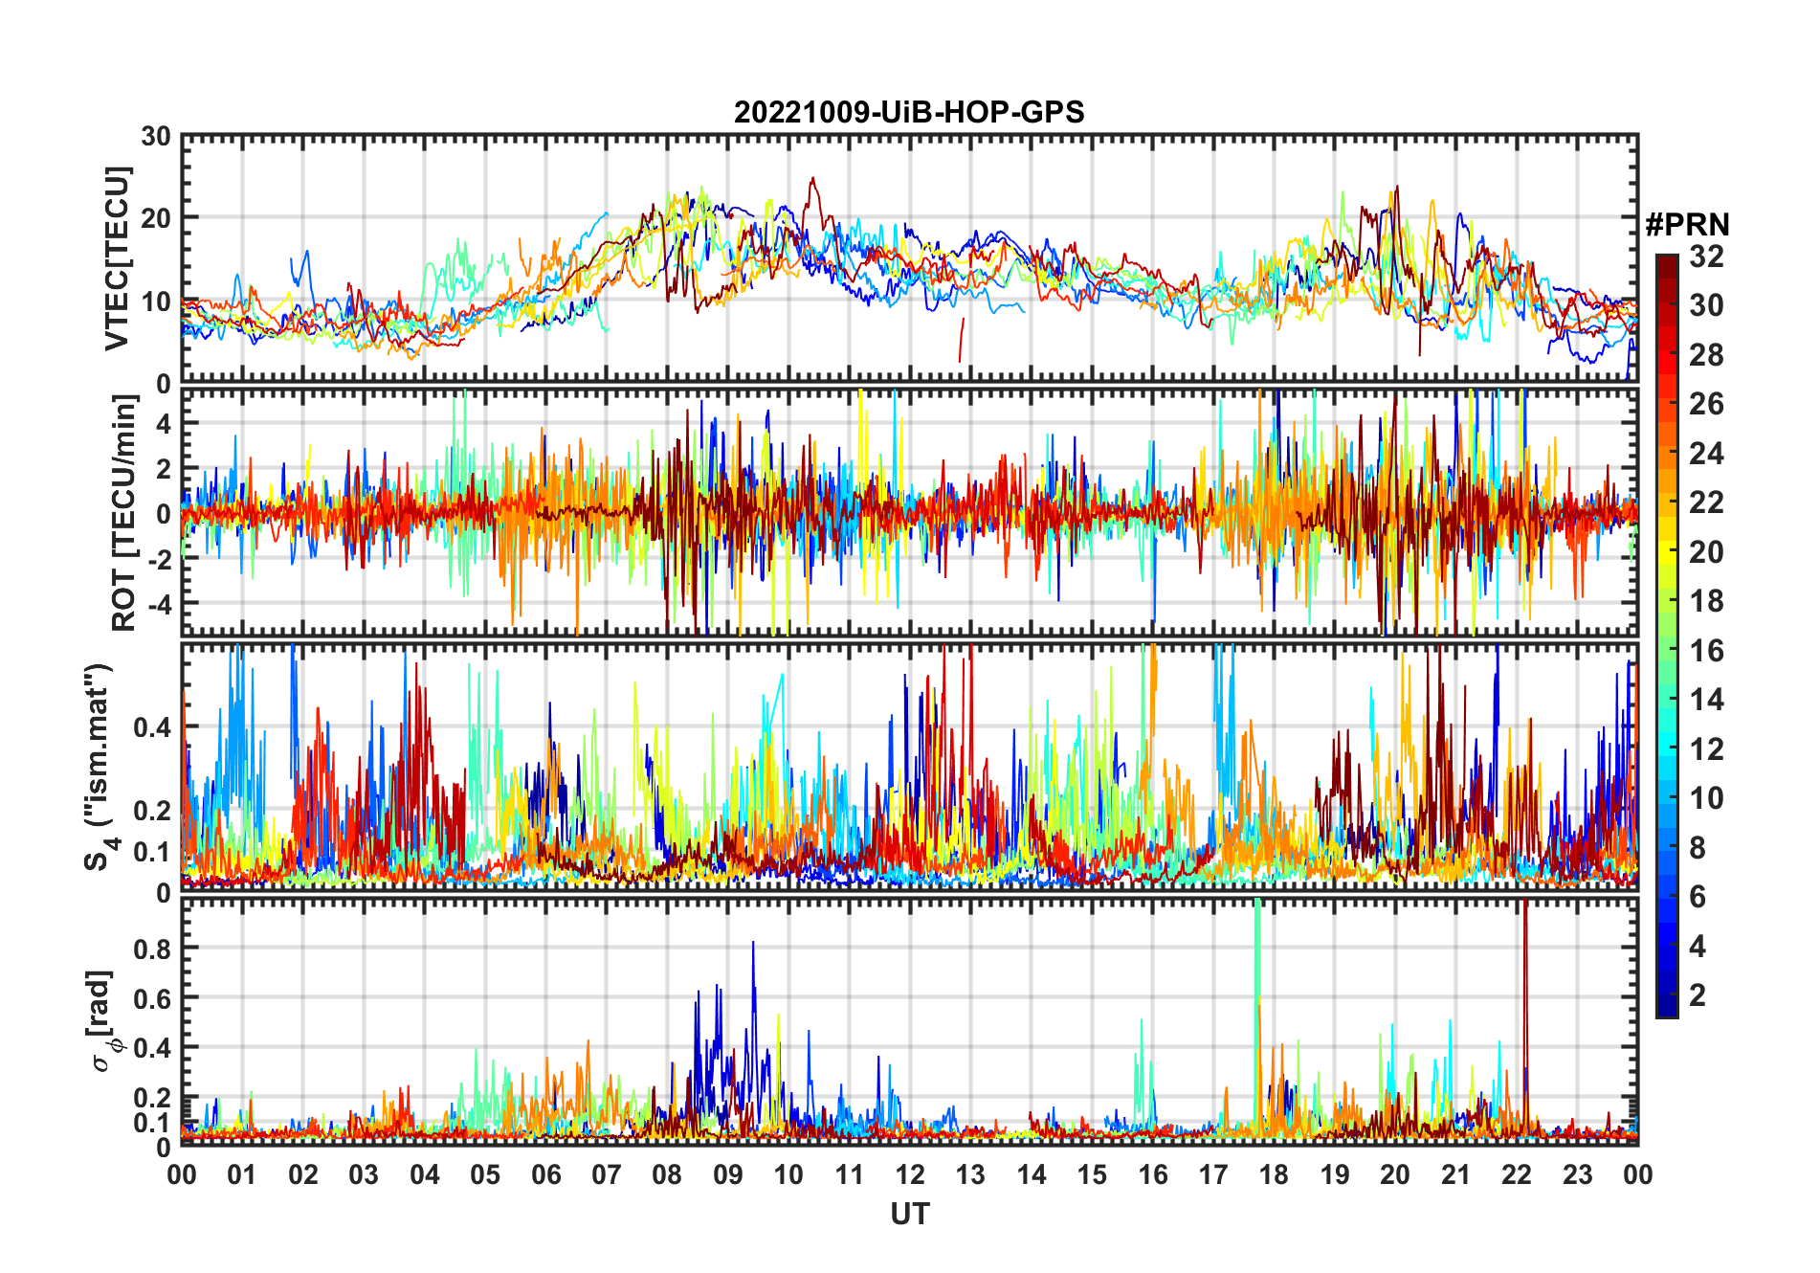Click x-axis tick label 06
The width and height of the screenshot is (1820, 1273).
click(545, 1174)
